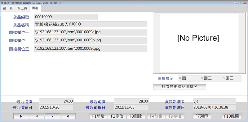Click the No Picture preview area
Screen dimensions: 248x122
pos(199,43)
